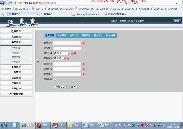Open the 文章管理 sidebar menu
This screenshot has width=183, height=129.
16,67
